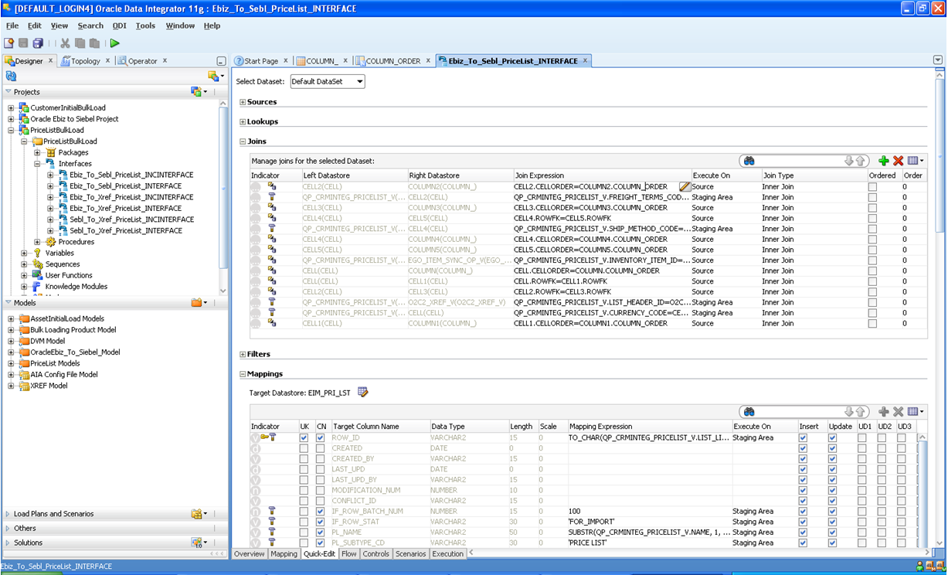Collapse the Mappings section
This screenshot has height=575, width=948.
pos(243,374)
